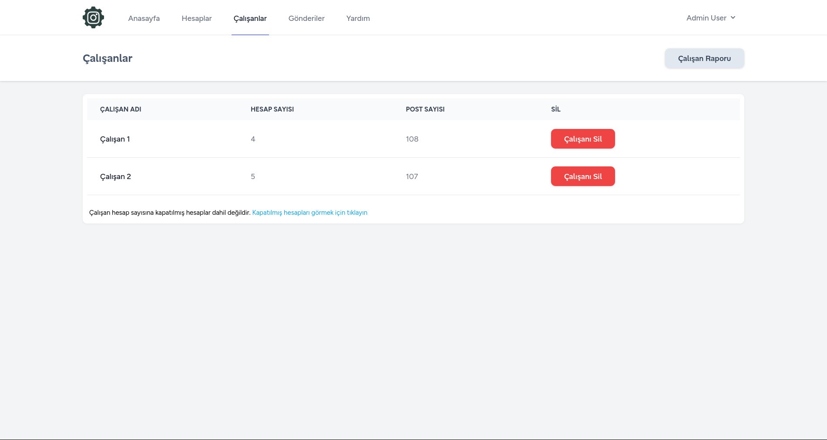Open the Yardım help page
827x440 pixels.
(x=358, y=18)
